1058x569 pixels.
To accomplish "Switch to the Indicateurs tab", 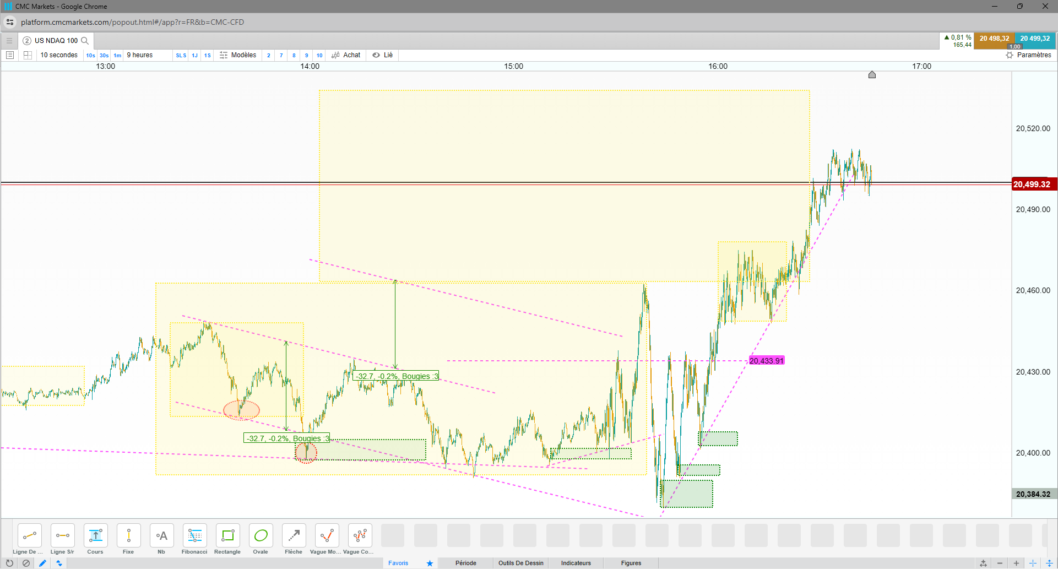I will pyautogui.click(x=576, y=563).
